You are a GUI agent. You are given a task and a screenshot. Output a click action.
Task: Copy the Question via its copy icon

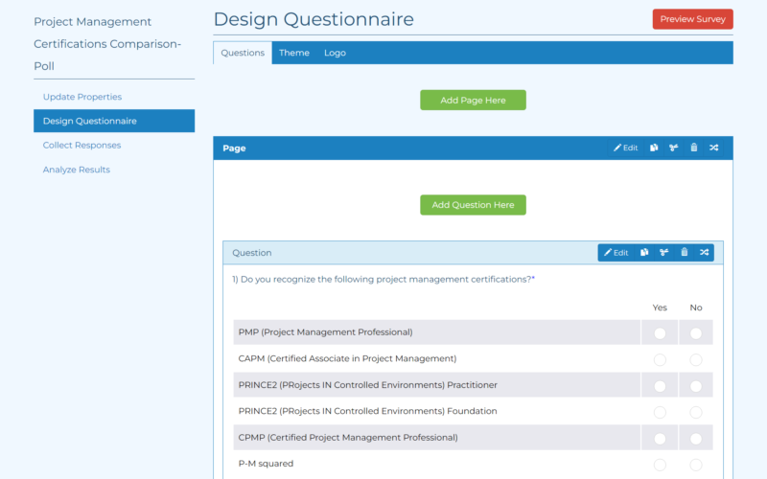[x=644, y=253]
